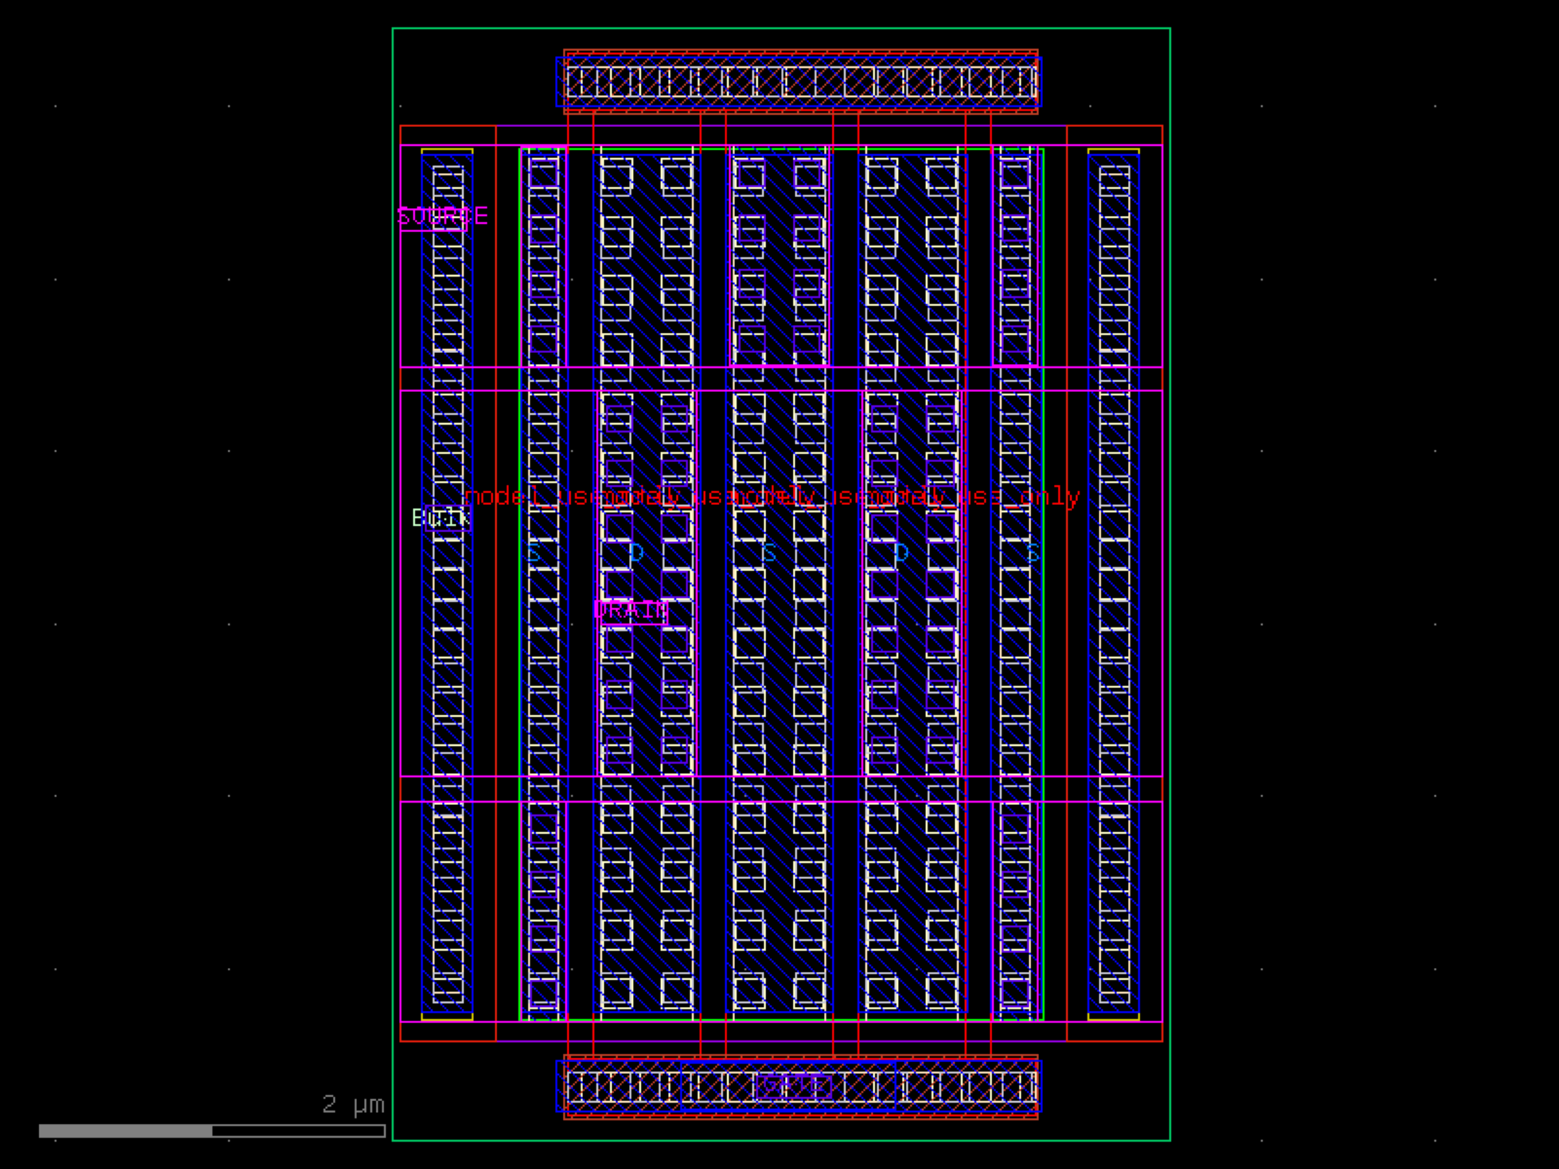
Task: Select the magenta DRAIN pin label
Action: click(x=631, y=610)
